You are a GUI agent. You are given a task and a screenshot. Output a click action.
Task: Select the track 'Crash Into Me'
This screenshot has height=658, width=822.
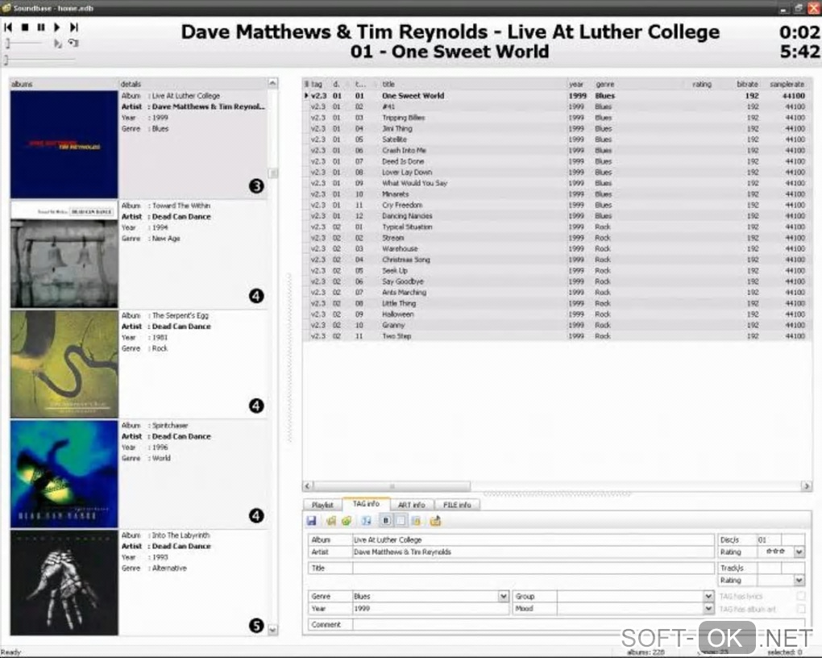click(x=557, y=150)
